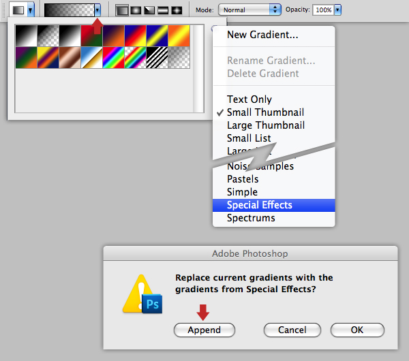Open gradient picker arrow beside preview bar
This screenshot has height=361, width=409.
[x=97, y=10]
